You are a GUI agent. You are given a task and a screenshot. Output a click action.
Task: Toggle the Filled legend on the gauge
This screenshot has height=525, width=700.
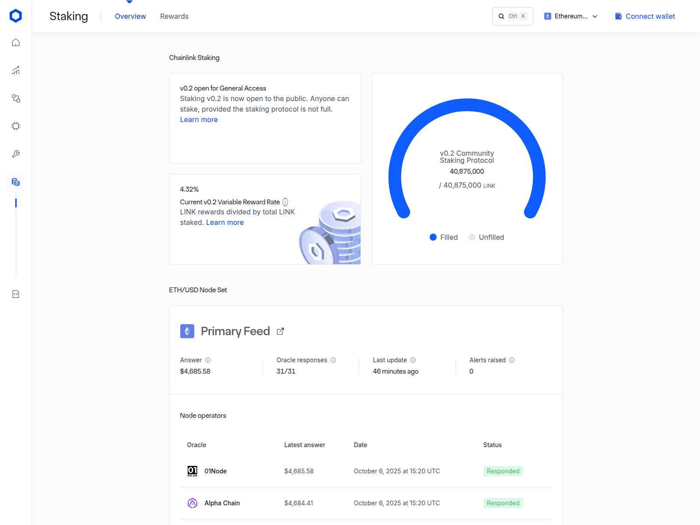click(443, 237)
